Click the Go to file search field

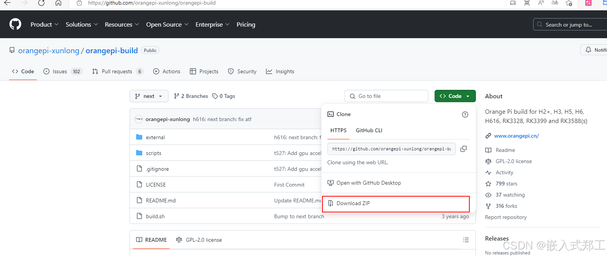[x=386, y=96]
